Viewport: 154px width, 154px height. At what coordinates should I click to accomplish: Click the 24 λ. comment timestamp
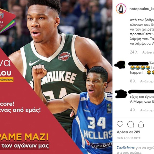134,52
